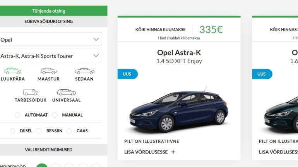Select the green rental period circle option
This screenshot has width=298, height=167.
(42, 165)
